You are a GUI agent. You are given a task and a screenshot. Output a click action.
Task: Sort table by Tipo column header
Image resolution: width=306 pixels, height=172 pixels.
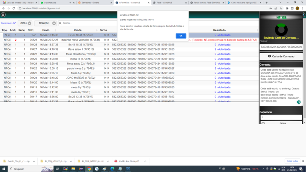pos(4,30)
